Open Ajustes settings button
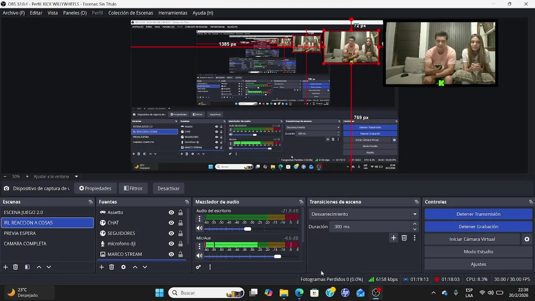 pos(478,264)
